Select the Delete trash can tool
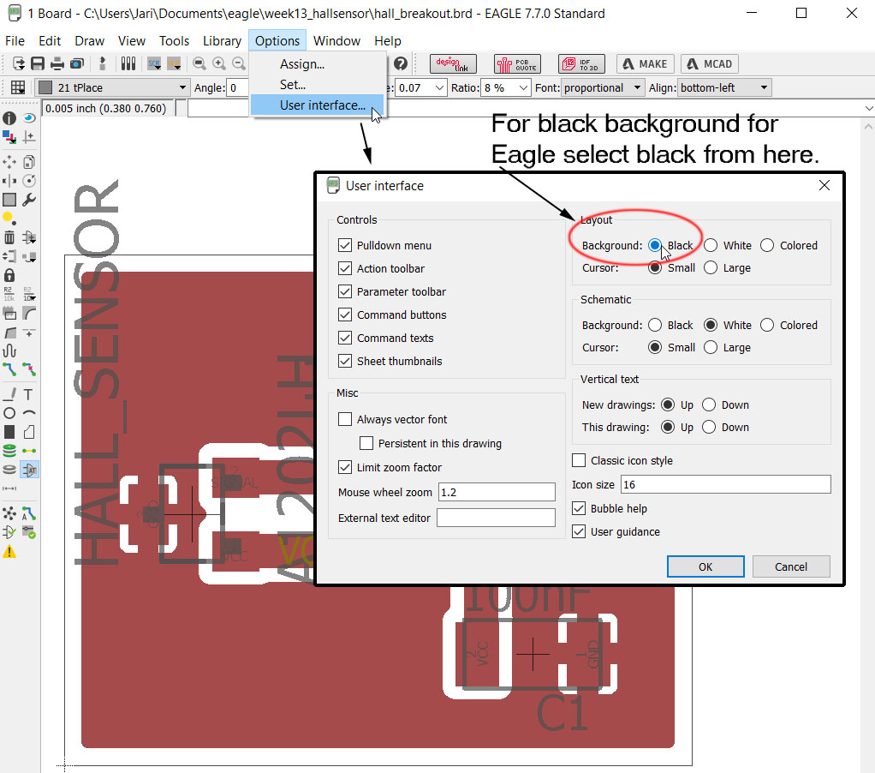875x773 pixels. click(9, 237)
